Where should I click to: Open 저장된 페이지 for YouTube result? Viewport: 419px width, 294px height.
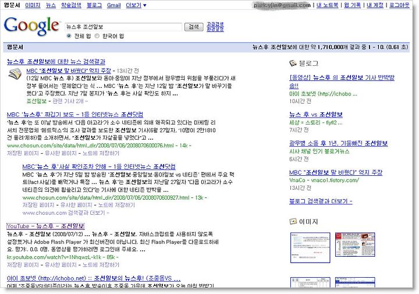click(23, 265)
